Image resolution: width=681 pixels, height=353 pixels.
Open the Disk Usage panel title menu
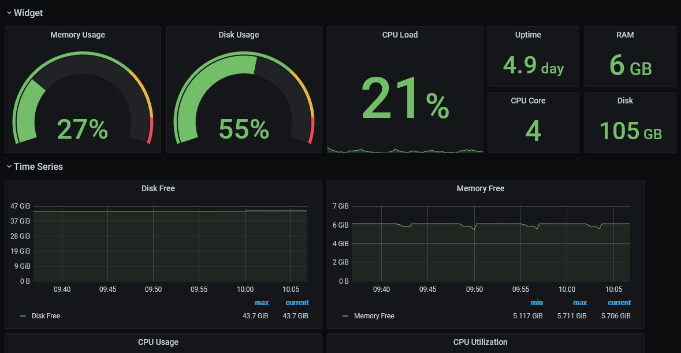tap(239, 35)
